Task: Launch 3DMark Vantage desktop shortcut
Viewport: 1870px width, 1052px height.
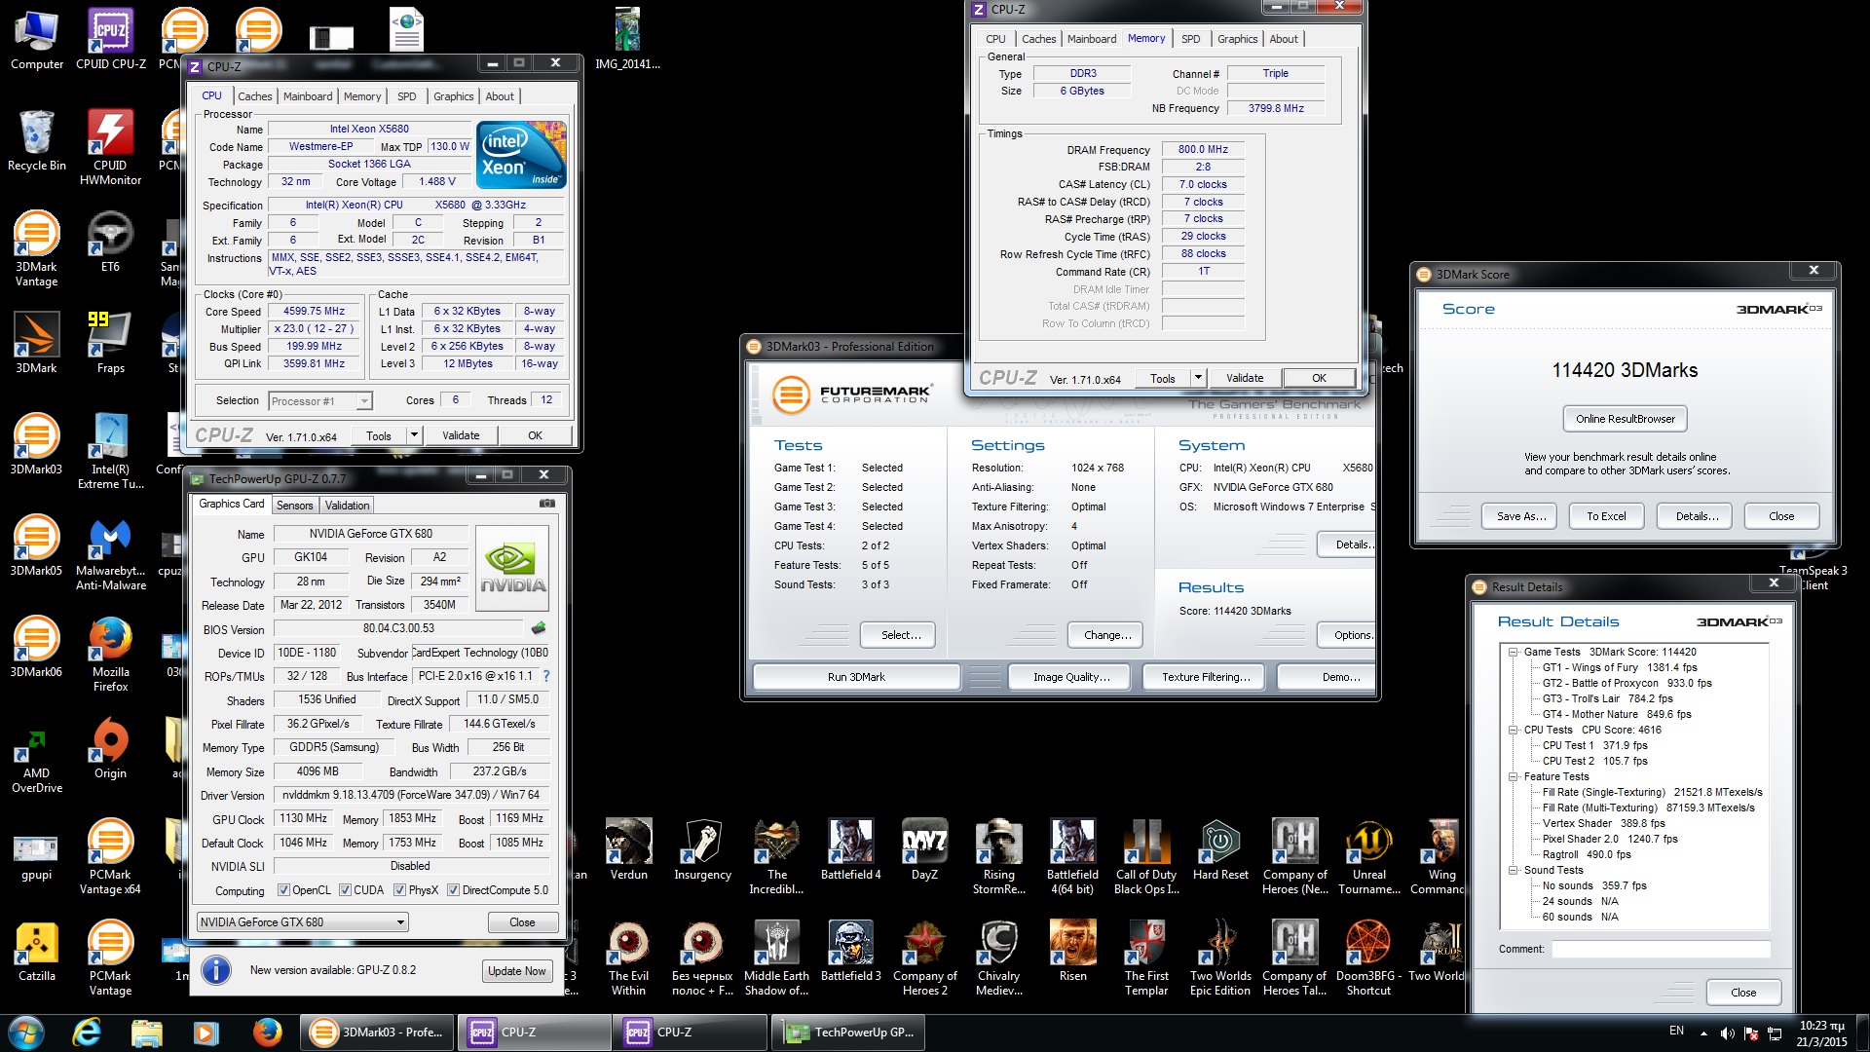Action: (37, 249)
